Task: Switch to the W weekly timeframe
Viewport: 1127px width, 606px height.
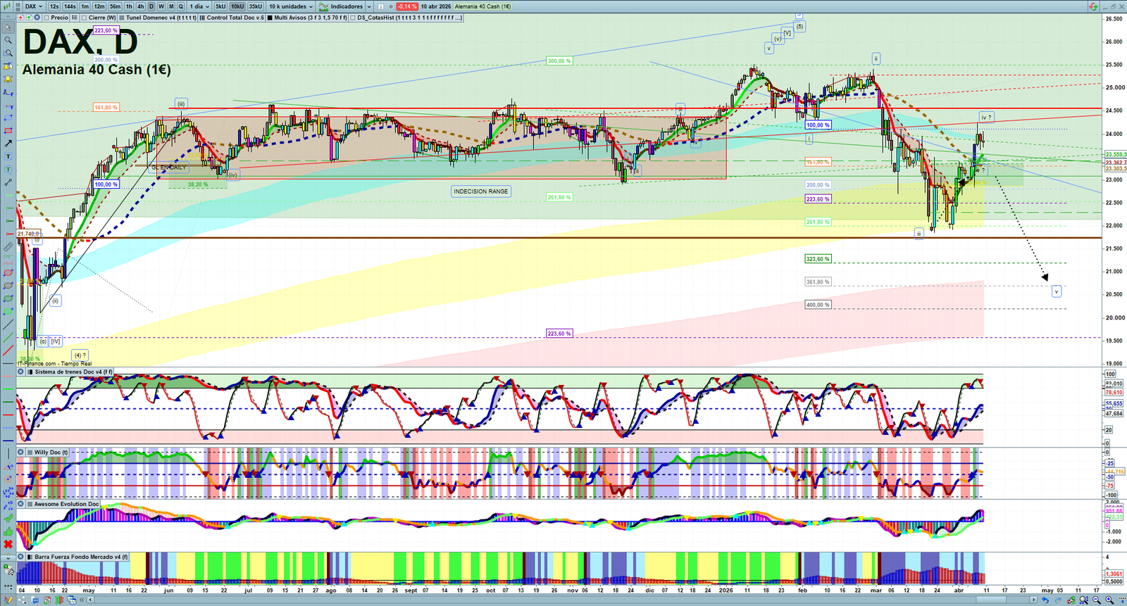Action: coord(161,6)
